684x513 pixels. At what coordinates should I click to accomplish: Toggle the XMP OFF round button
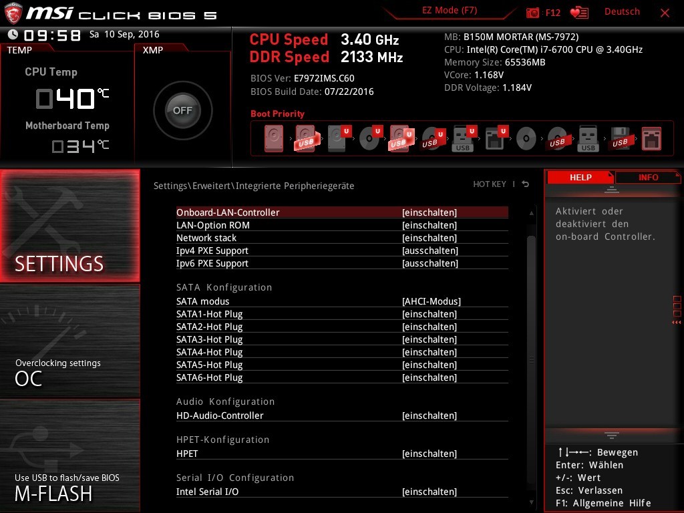point(182,110)
